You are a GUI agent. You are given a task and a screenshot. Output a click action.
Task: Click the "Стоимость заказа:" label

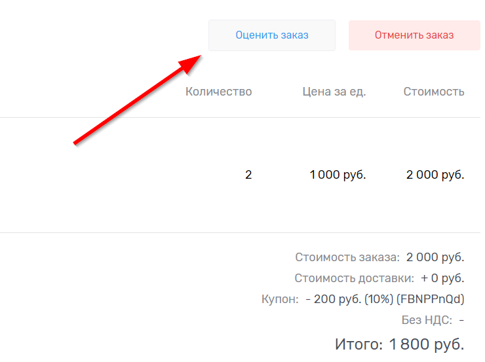[347, 257]
